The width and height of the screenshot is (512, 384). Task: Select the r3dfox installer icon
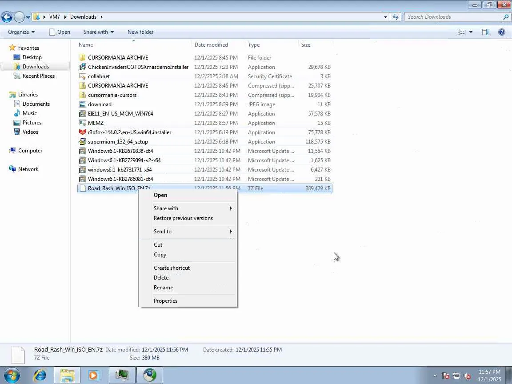83,132
